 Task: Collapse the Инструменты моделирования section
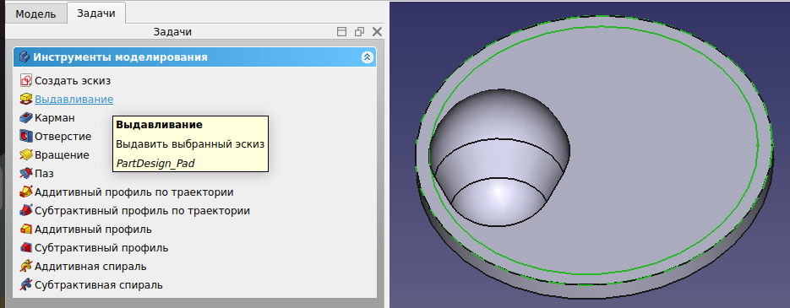coord(368,57)
